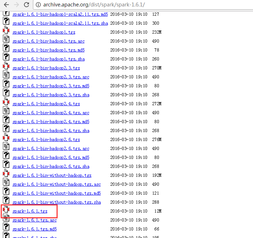This screenshot has width=253, height=238.
Task: Click the 270M size of hadoop2.3.tgz
Action: pyautogui.click(x=157, y=68)
